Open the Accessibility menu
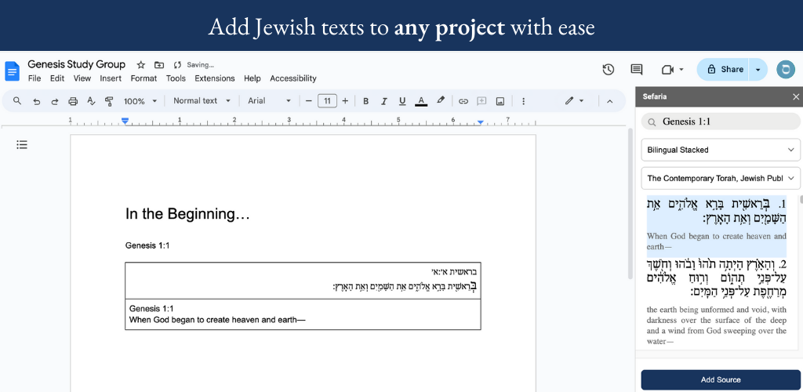This screenshot has width=803, height=392. [x=293, y=78]
